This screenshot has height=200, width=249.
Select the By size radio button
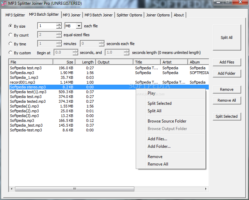click(11, 26)
